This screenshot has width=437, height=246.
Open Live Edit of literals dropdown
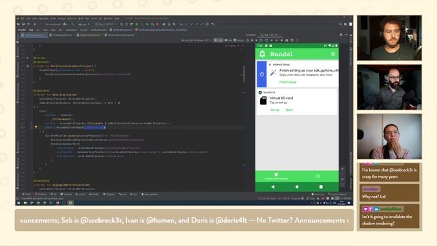pyautogui.click(x=197, y=40)
